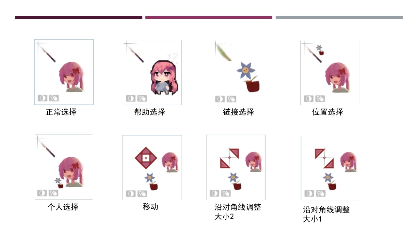Click the knife cursor in 正常选择 preview
This screenshot has height=235, width=418.
[x=46, y=52]
